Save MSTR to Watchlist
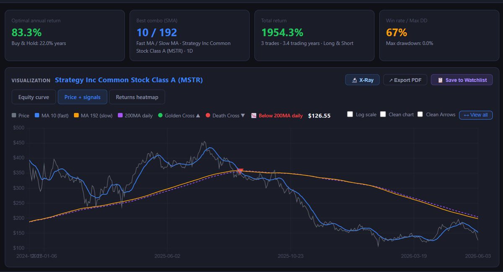The height and width of the screenshot is (272, 503). [462, 80]
